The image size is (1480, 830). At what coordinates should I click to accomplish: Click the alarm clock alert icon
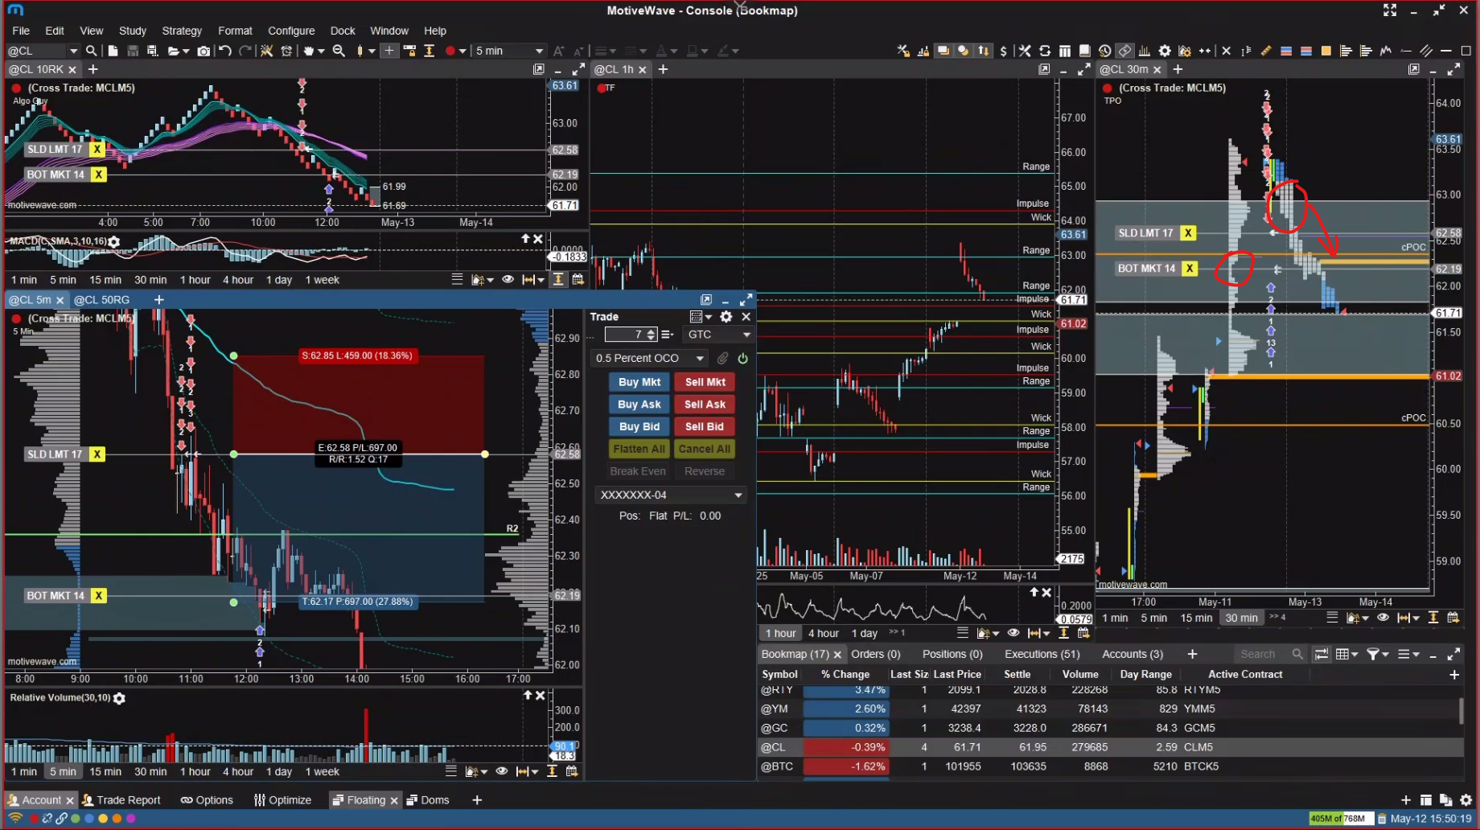(286, 51)
